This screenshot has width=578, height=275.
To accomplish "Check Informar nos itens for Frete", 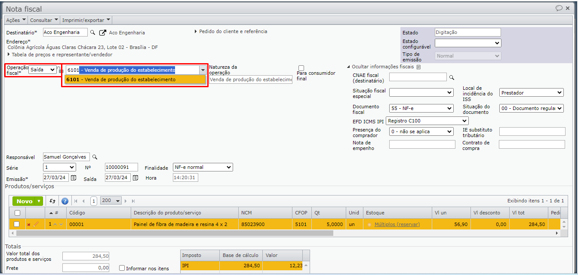I will [x=122, y=268].
